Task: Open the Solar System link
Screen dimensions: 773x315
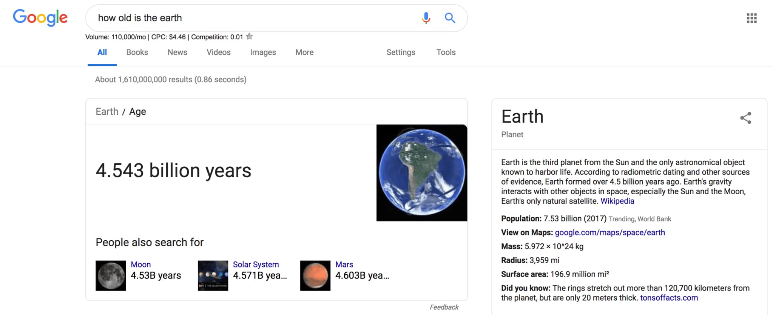Action: [x=256, y=264]
